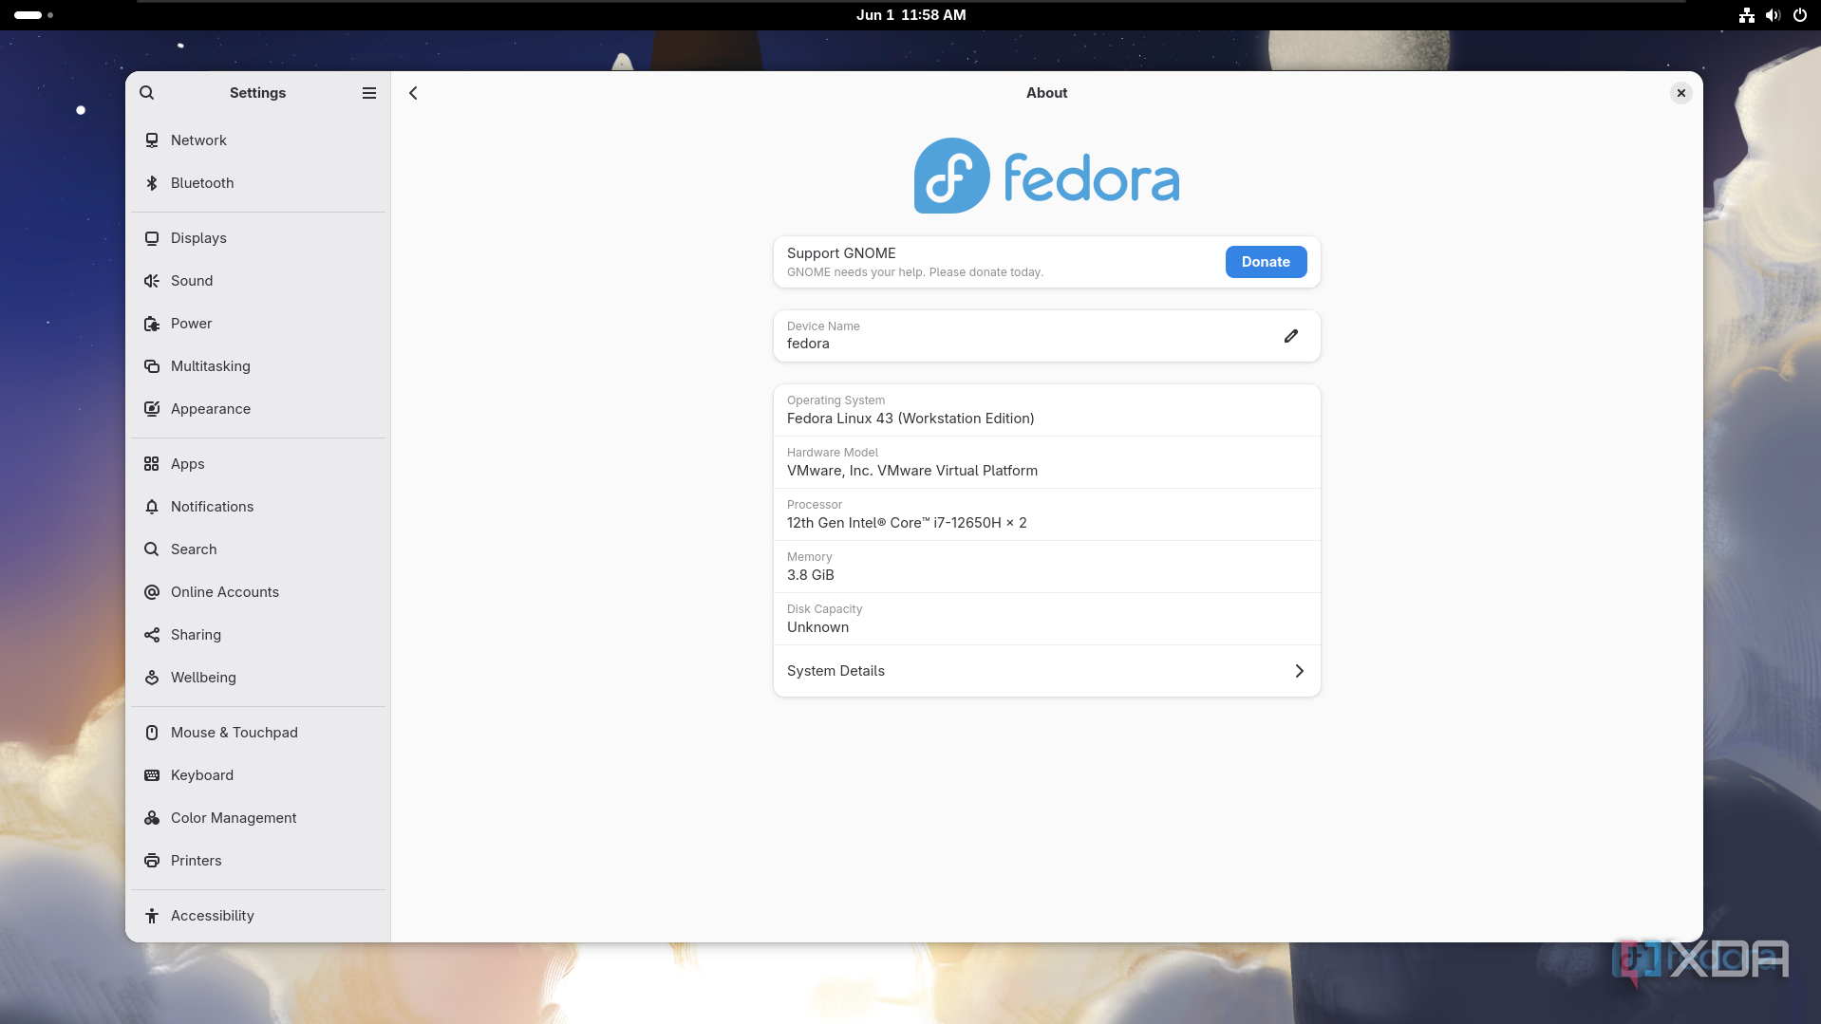Click the Power icon in sidebar
This screenshot has width=1821, height=1024.
[152, 324]
